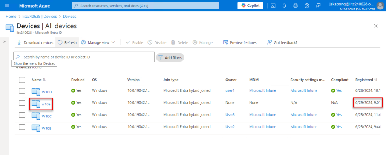386x155 pixels.
Task: Open Preview features
Action: click(240, 42)
